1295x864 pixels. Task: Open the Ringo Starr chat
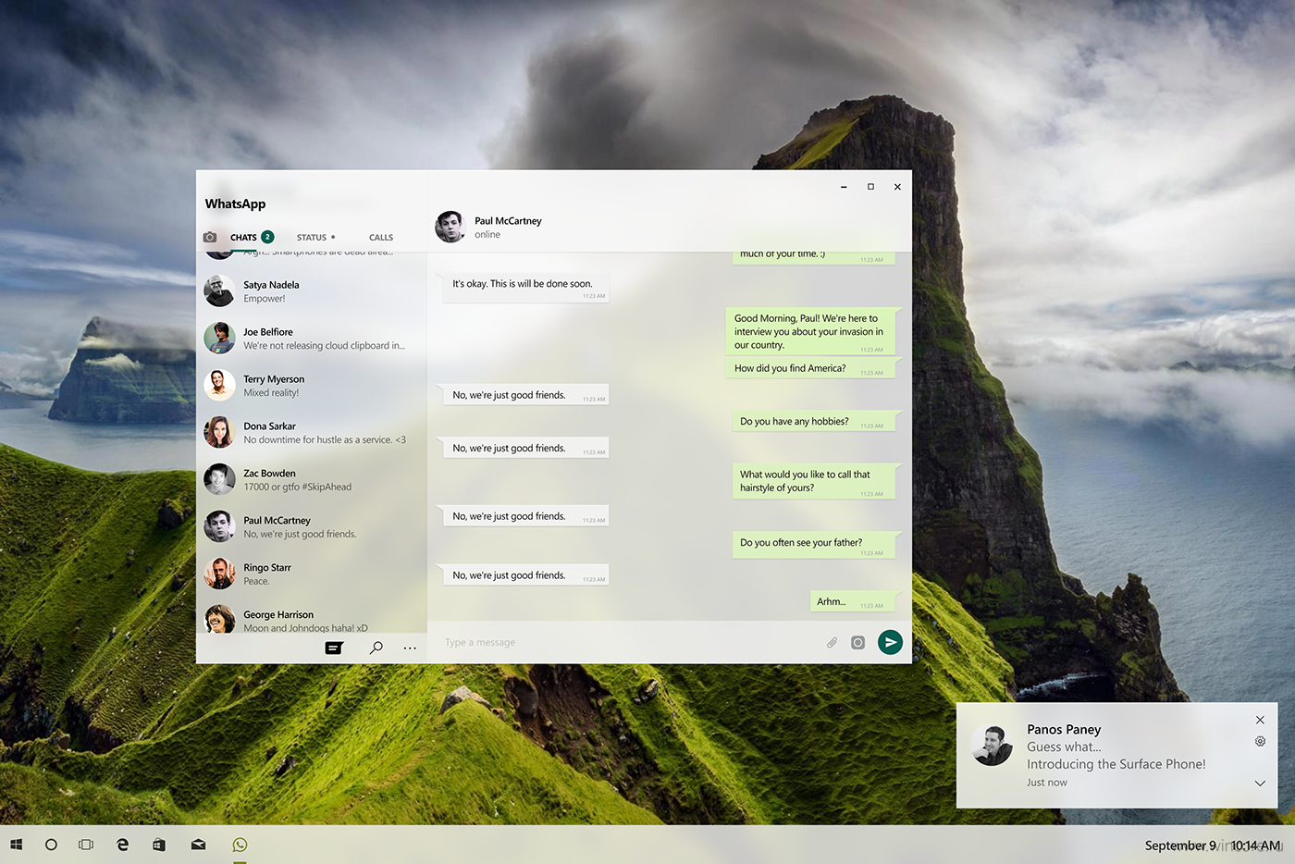(x=312, y=574)
